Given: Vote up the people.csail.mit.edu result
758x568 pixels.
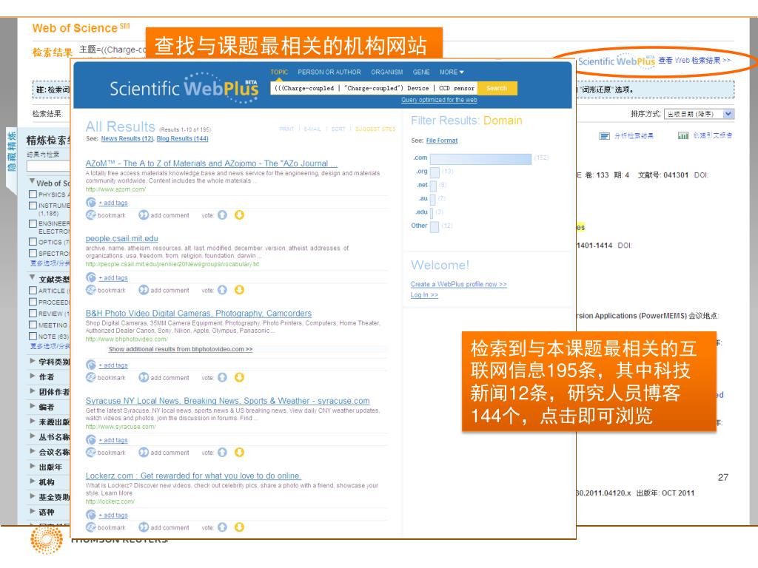Looking at the screenshot, I should 222,290.
